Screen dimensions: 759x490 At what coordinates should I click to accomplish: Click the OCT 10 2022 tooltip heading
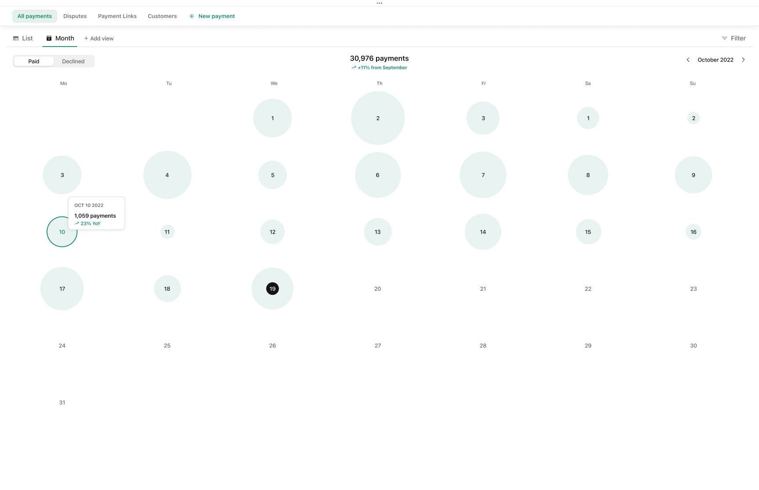[89, 205]
